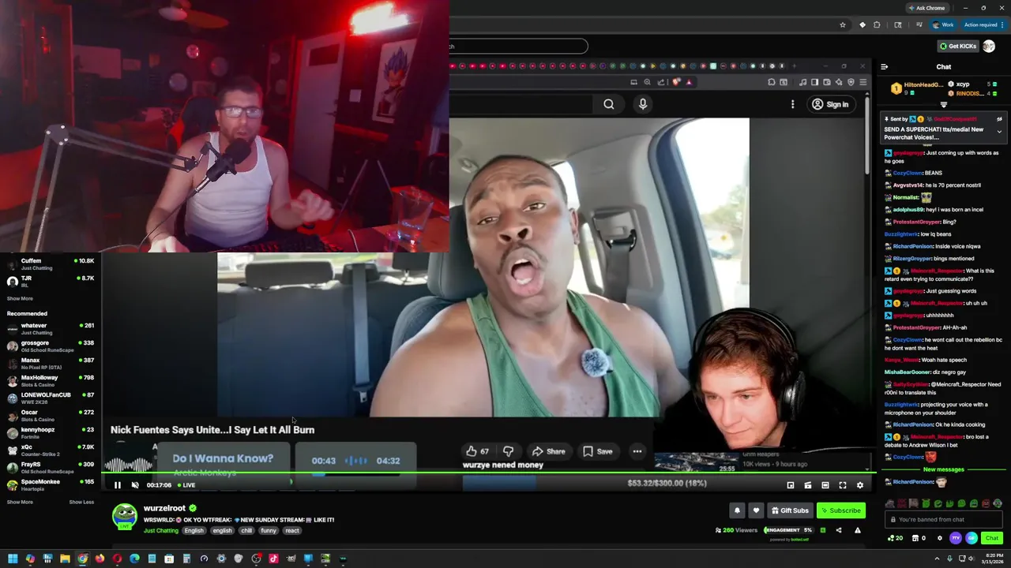Image resolution: width=1011 pixels, height=568 pixels.
Task: Open TJR channel in sidebar
Action: pyautogui.click(x=51, y=282)
